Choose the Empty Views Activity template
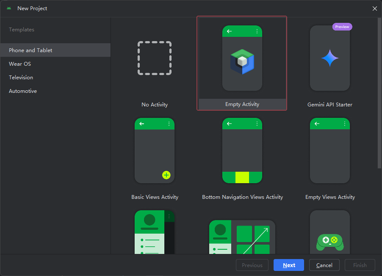This screenshot has width=382, height=276. click(x=329, y=151)
